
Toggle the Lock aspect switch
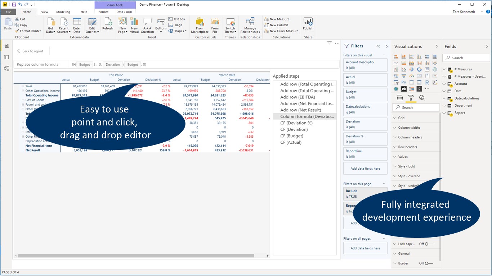pos(429,244)
